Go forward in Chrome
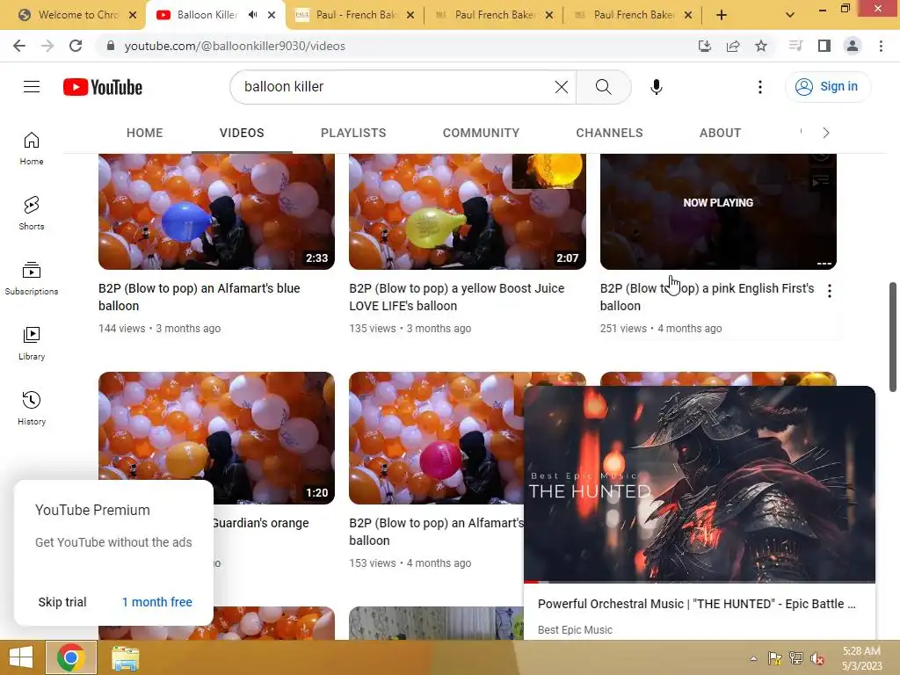 click(x=47, y=46)
